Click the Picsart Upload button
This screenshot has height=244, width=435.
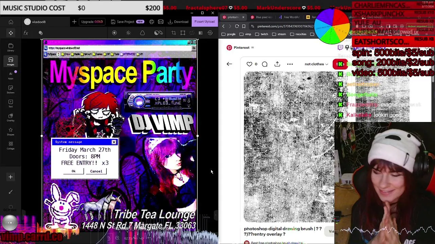point(205,22)
